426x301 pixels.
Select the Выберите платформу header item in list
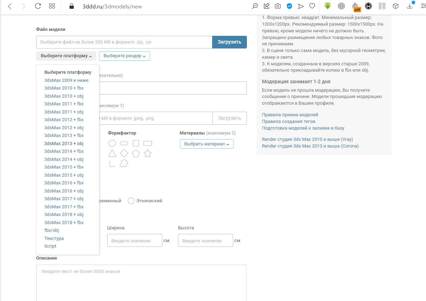[68, 72]
